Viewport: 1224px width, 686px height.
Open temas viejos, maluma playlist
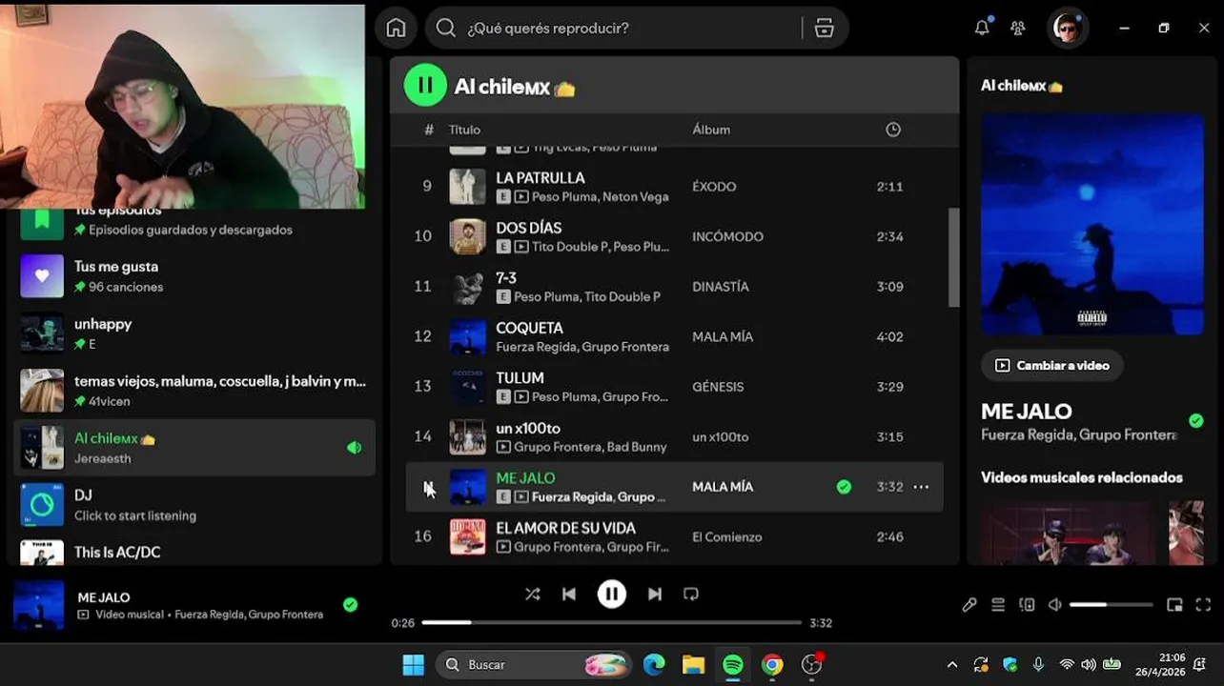[x=194, y=391]
